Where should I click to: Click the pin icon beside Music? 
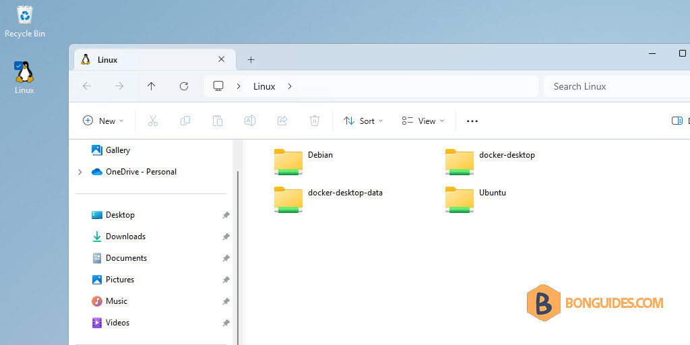click(x=226, y=301)
